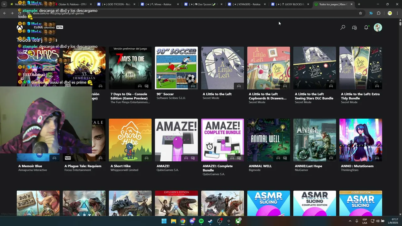Open a new browser tab with plus
This screenshot has height=226, width=402.
pyautogui.click(x=359, y=4)
